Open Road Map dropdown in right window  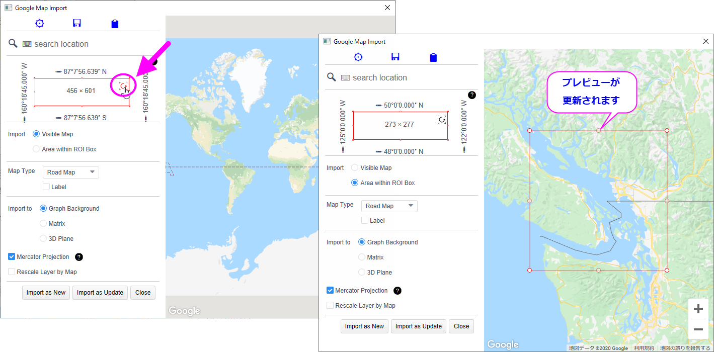389,206
